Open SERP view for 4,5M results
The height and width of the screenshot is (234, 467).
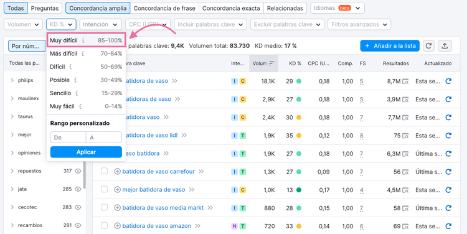pyautogui.click(x=405, y=190)
